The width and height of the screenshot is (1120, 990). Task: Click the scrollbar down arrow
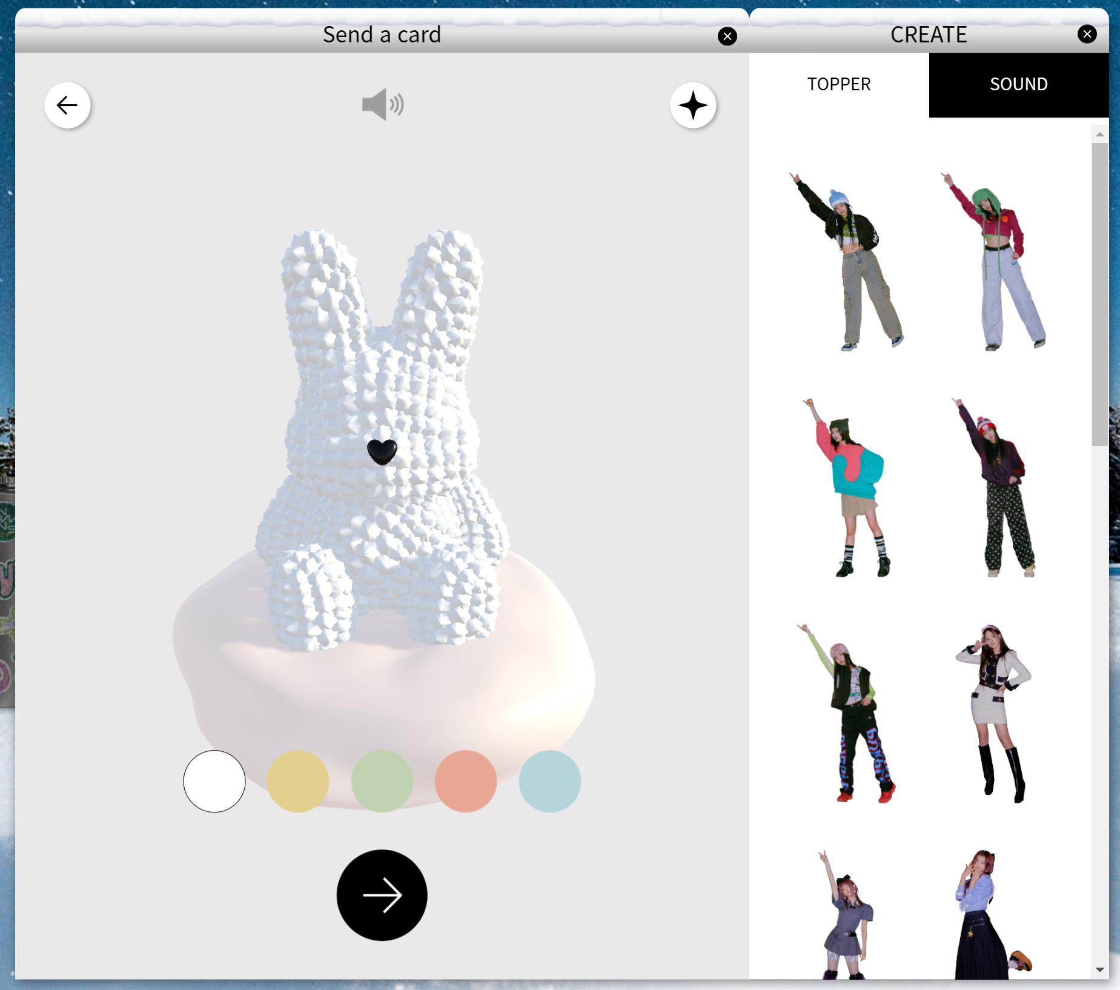1099,970
